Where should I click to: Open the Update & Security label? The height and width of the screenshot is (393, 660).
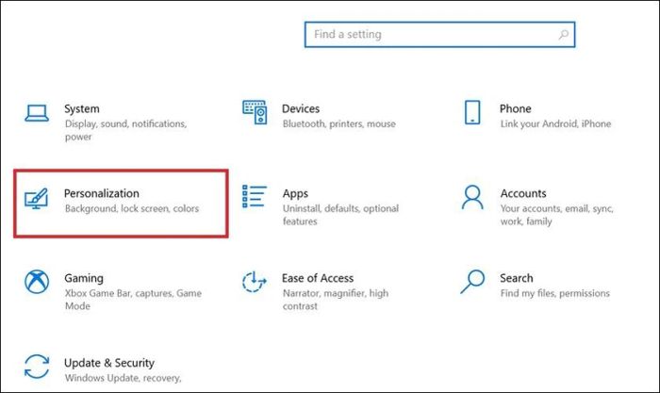[109, 363]
